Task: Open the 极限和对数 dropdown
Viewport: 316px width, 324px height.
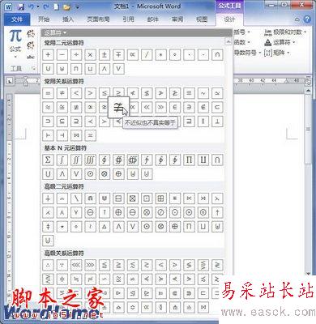Action: pyautogui.click(x=285, y=32)
